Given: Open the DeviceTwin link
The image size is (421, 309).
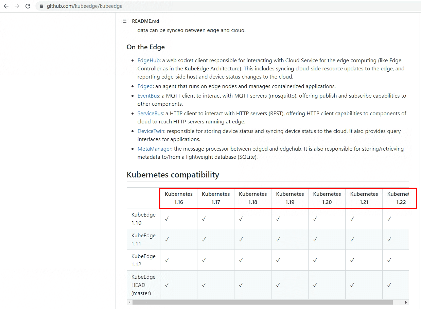Looking at the screenshot, I should coord(151,131).
